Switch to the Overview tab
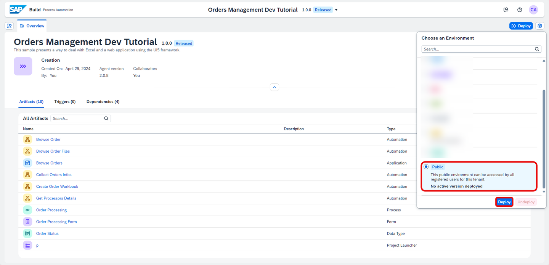Image resolution: width=549 pixels, height=265 pixels. [32, 26]
